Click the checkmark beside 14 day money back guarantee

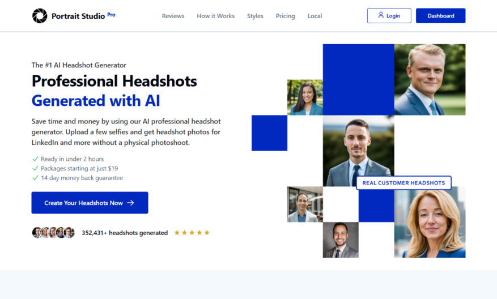35,178
